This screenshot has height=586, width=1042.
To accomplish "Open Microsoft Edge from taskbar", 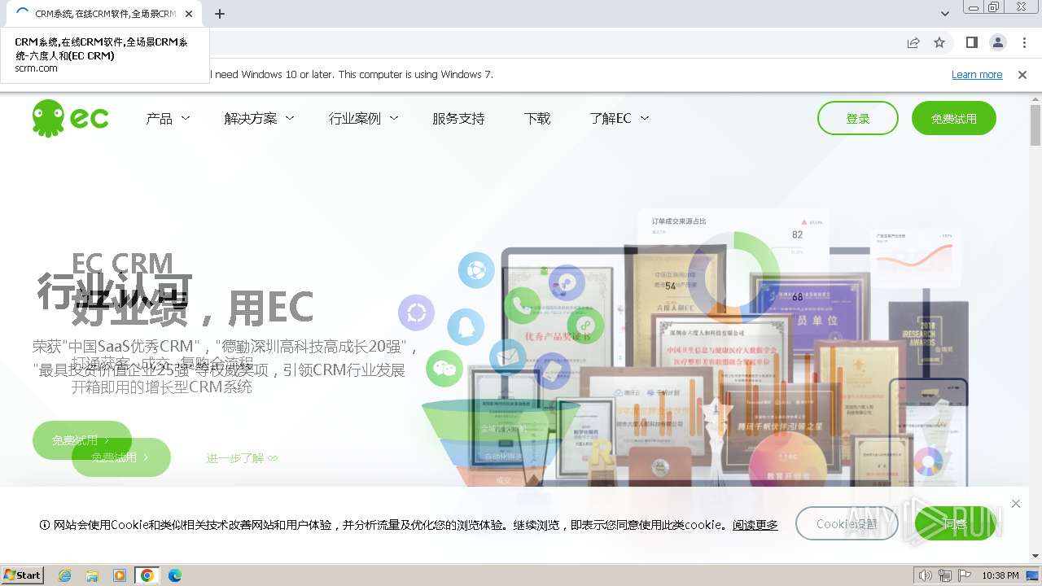I will (x=174, y=575).
